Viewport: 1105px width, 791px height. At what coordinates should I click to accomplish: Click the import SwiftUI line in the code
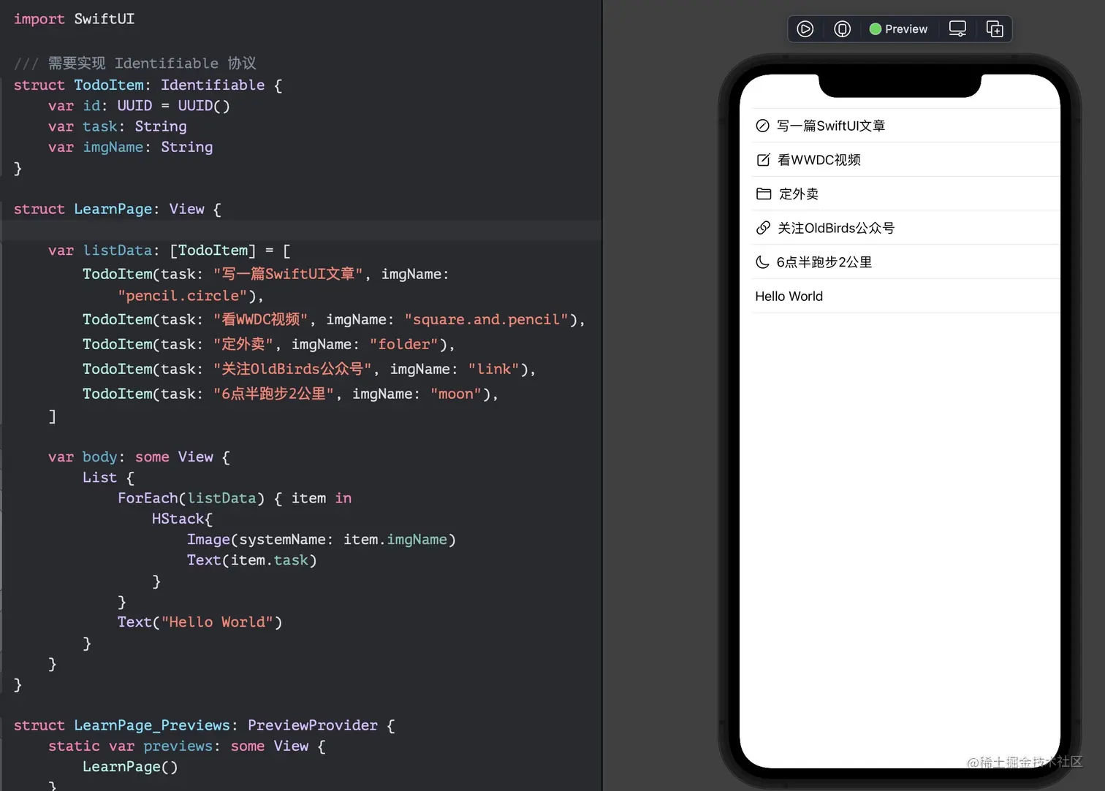[74, 19]
